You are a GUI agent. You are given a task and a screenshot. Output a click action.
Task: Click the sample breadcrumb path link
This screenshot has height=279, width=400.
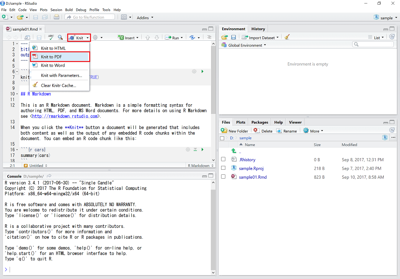(x=245, y=138)
